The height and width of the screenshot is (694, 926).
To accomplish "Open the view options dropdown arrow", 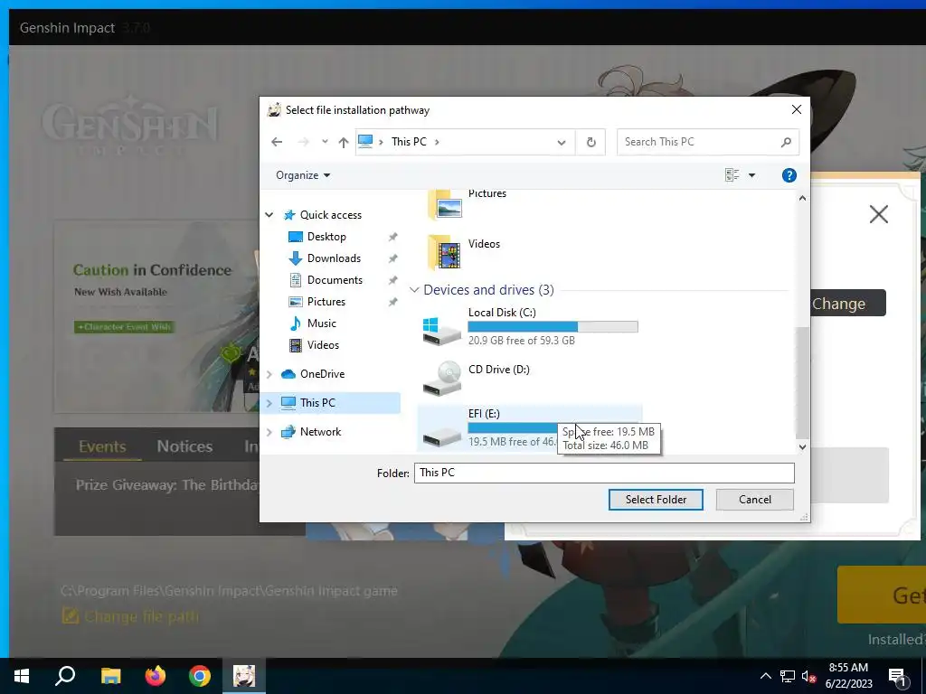I will [x=751, y=175].
